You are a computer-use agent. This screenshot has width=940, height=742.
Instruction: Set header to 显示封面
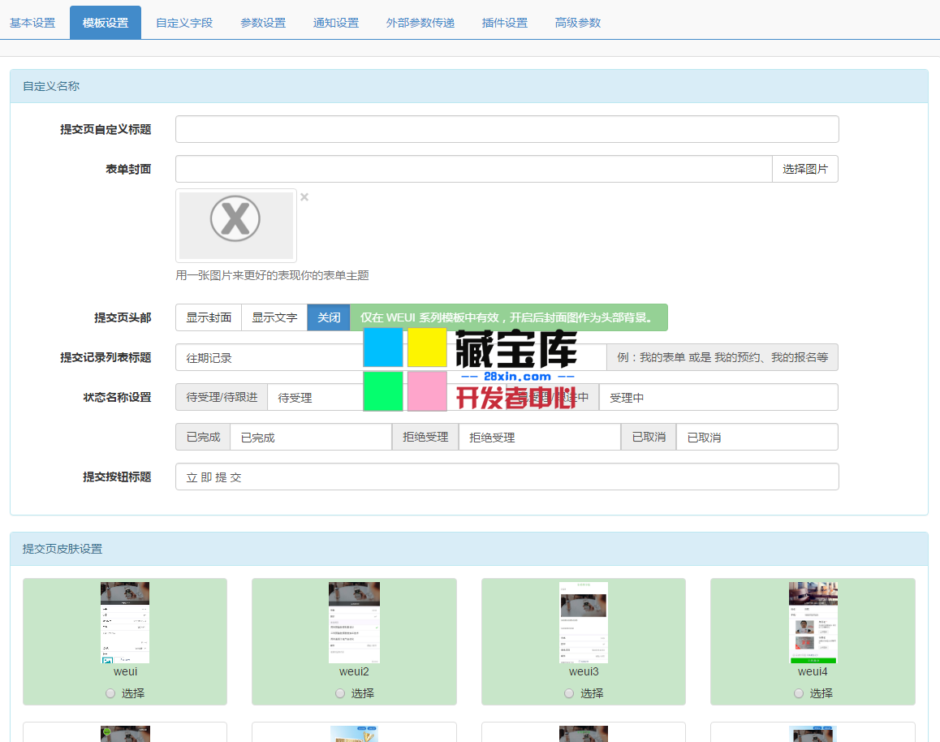(209, 317)
